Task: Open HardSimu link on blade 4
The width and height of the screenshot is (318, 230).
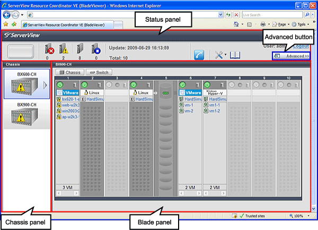Action: click(x=144, y=99)
